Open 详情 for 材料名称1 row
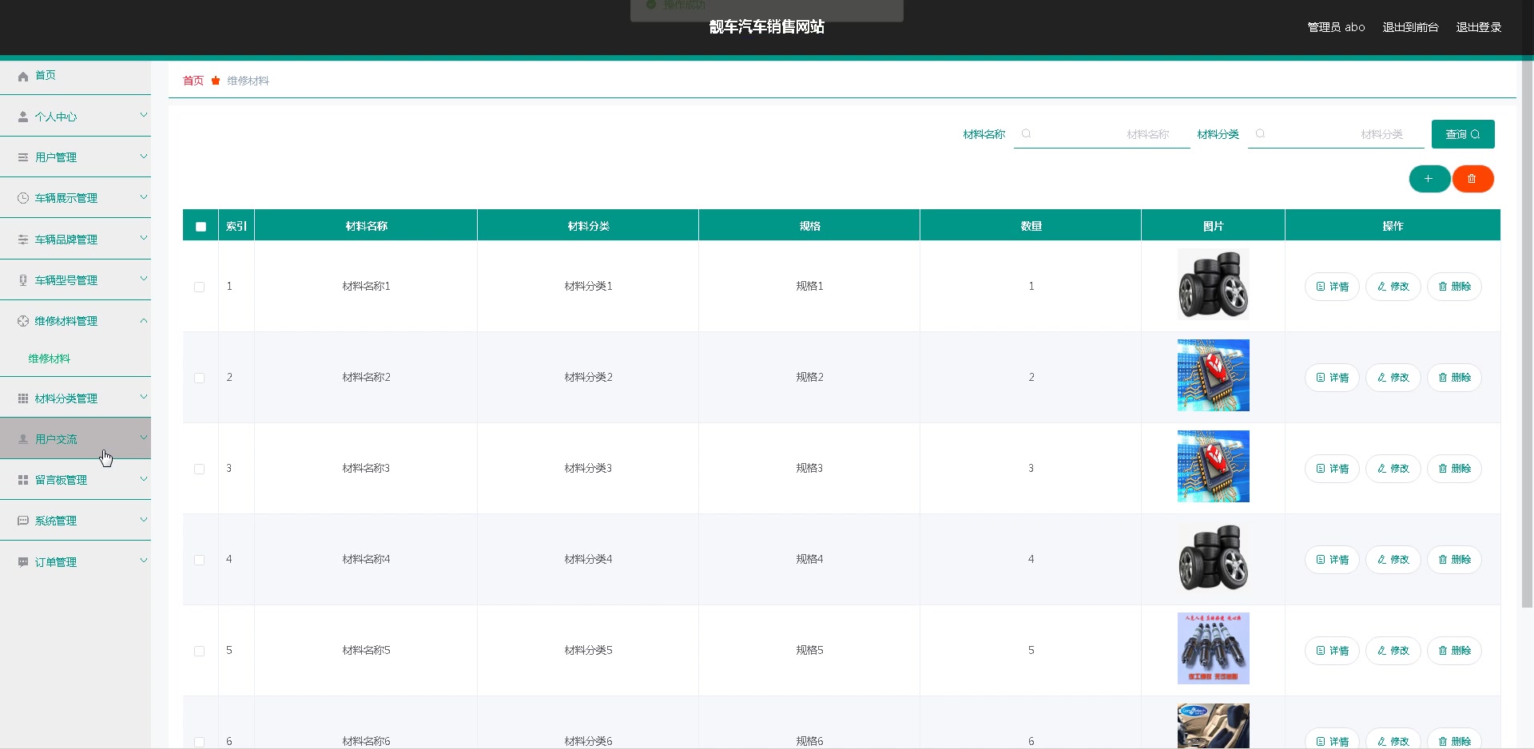1534x749 pixels. coord(1332,287)
